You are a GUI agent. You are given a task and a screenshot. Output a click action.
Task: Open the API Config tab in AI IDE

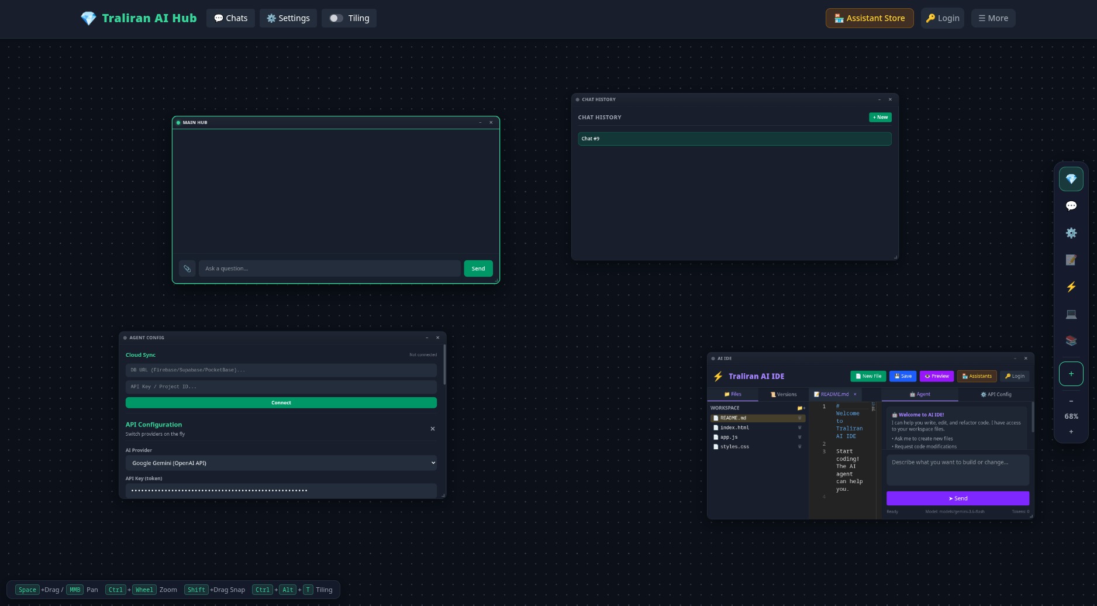tap(996, 394)
